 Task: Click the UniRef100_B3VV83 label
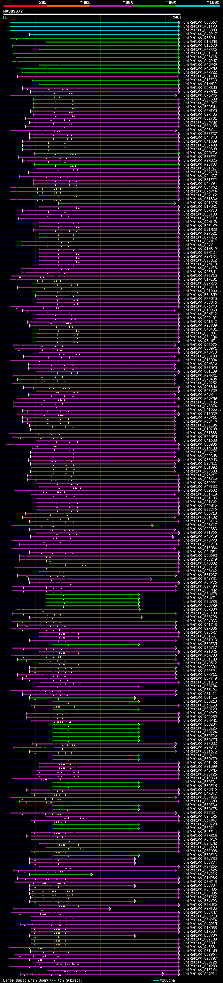200,858
